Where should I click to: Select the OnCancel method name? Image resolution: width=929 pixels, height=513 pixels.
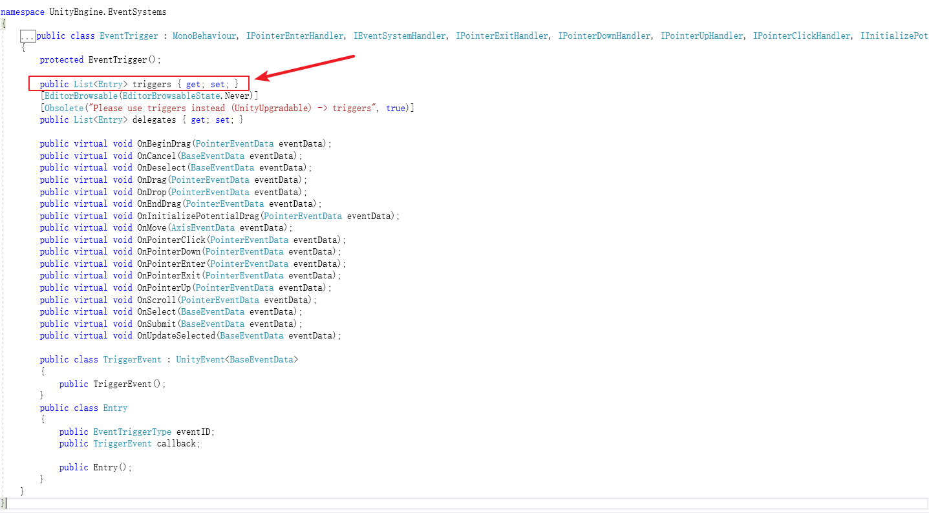(156, 156)
